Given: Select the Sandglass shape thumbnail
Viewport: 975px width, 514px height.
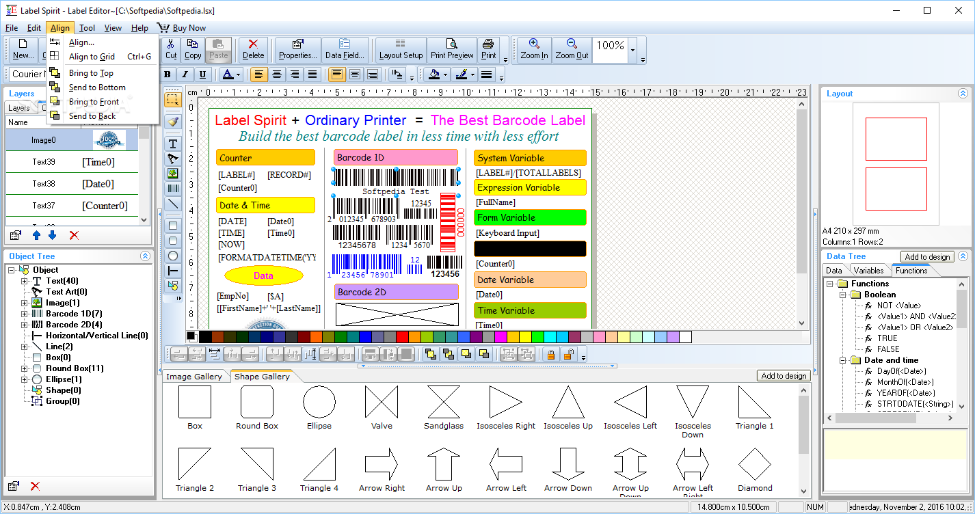Looking at the screenshot, I should coord(444,407).
